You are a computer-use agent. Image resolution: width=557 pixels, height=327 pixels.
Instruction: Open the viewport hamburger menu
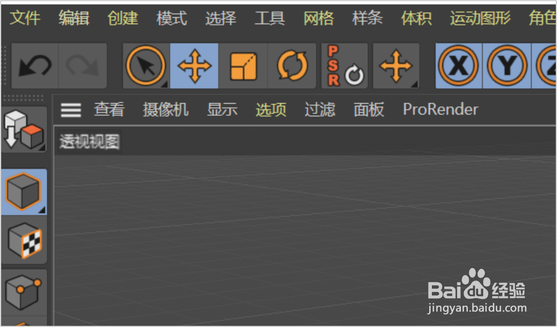click(x=71, y=110)
